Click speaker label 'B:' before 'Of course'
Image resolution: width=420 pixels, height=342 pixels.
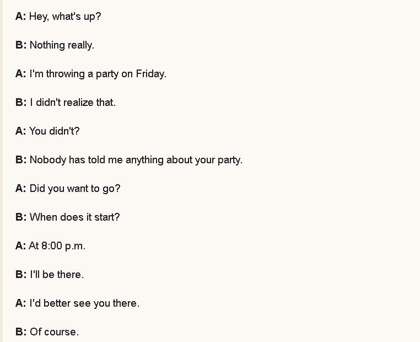coord(21,332)
